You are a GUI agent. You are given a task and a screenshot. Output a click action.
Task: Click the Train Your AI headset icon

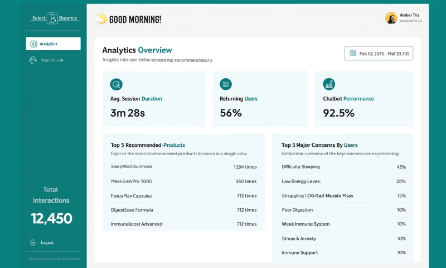point(33,60)
